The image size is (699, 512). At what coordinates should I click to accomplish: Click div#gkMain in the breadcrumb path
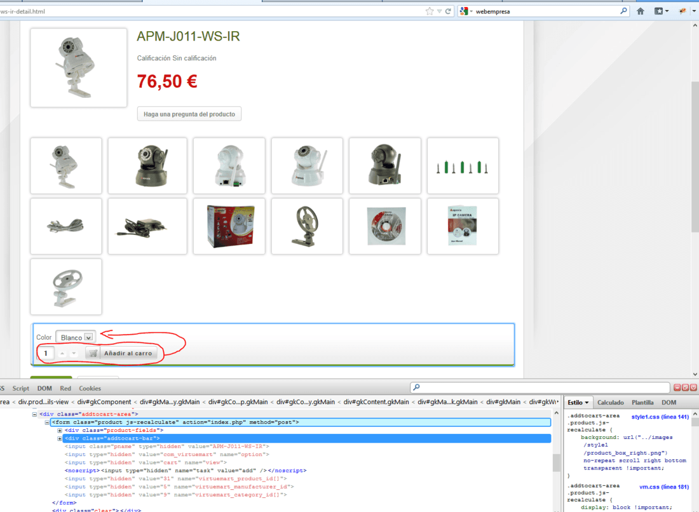503,402
